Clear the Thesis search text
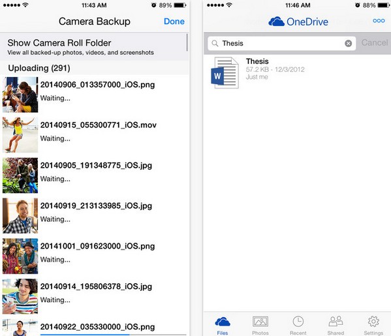This screenshot has width=391, height=336. coord(348,44)
